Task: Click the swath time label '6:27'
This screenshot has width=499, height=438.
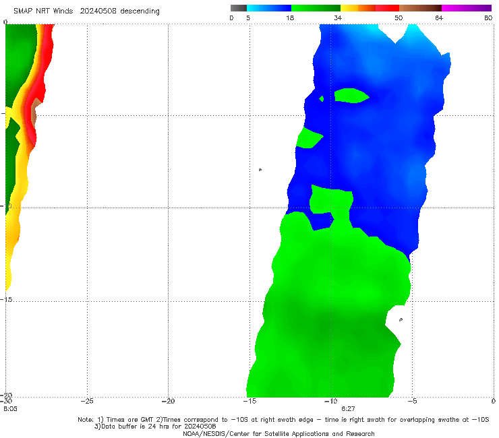Action: 348,409
